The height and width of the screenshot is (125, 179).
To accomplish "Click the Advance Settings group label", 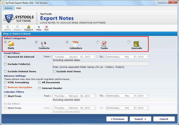I will [x=15, y=76].
